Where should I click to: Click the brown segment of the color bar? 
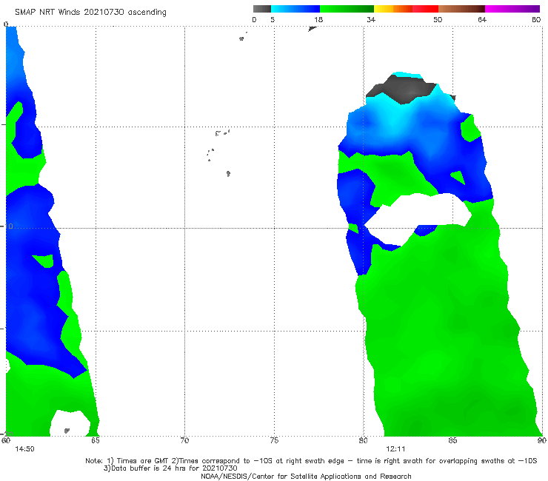461,9
